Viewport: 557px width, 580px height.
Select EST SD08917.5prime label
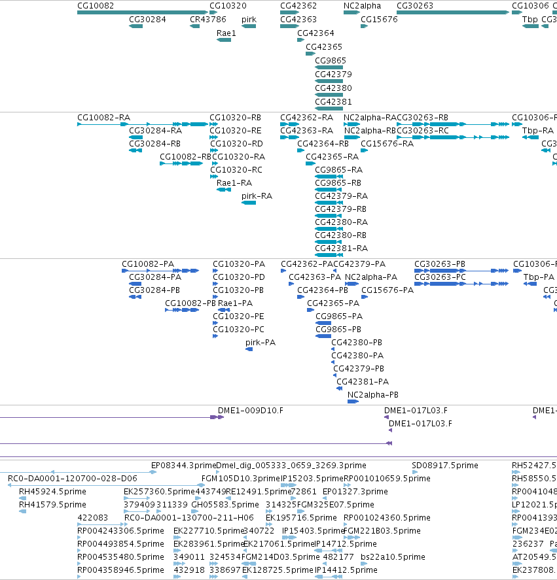click(x=445, y=466)
